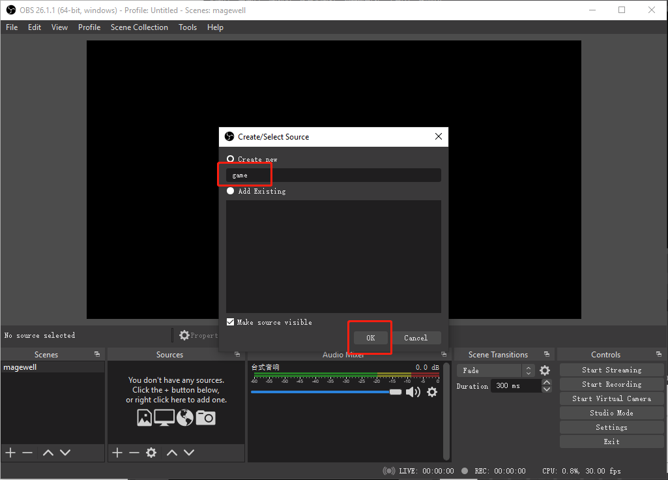Click Start Recording
668x480 pixels.
[611, 384]
